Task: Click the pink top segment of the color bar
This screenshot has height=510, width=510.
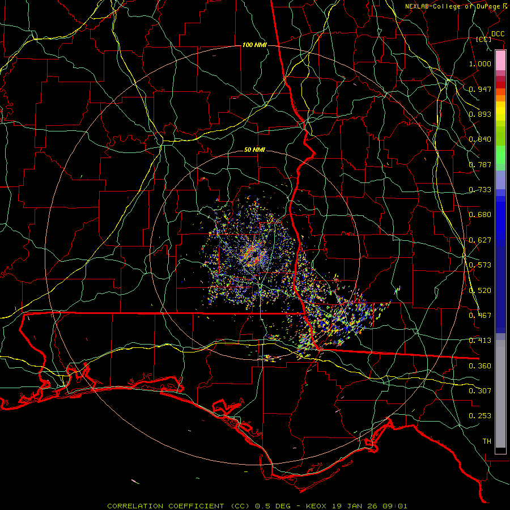Action: [x=500, y=61]
